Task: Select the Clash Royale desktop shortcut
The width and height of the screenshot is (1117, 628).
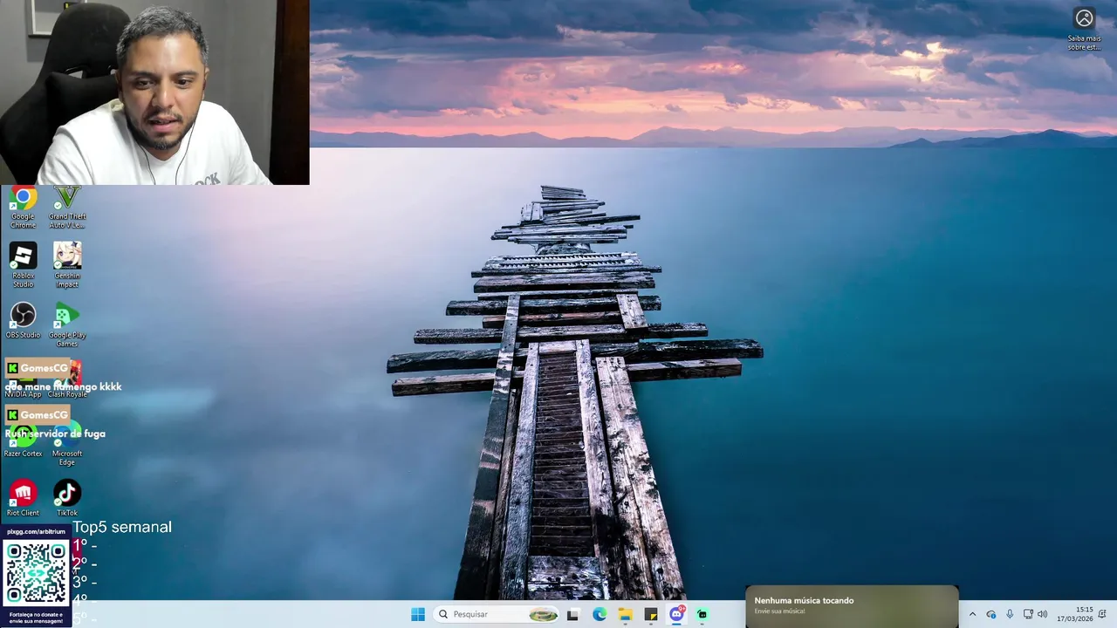Action: [67, 379]
